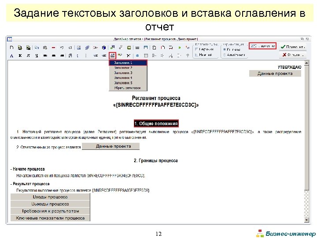317x238 pixels.
Task: Click the redo arrow icon
Action: [70, 48]
